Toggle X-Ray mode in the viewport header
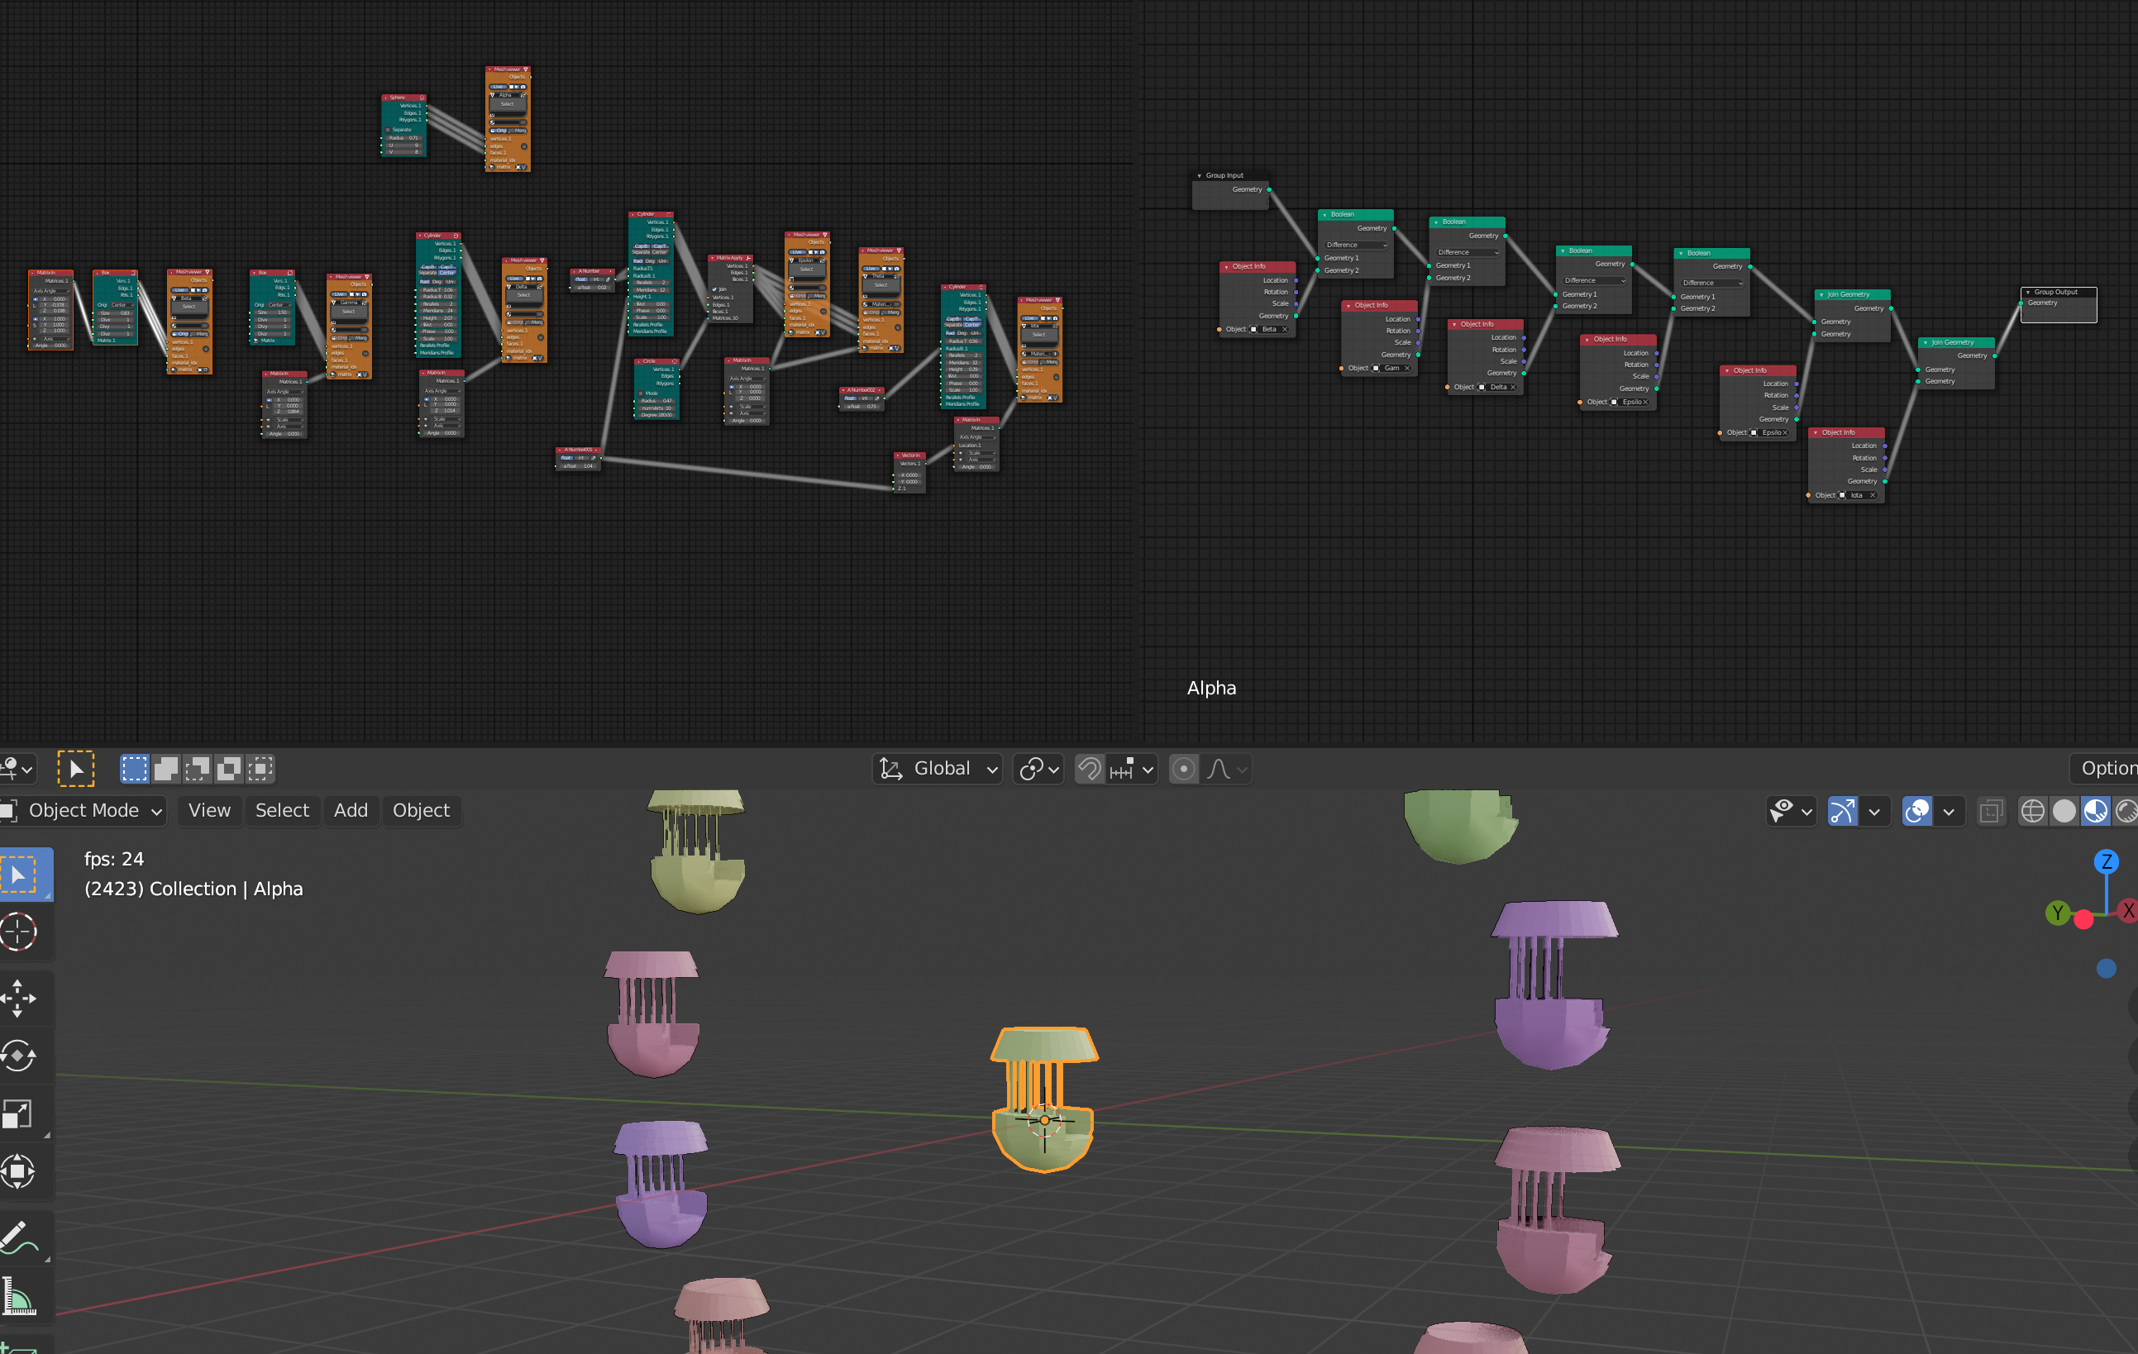The image size is (2138, 1354). [1992, 811]
